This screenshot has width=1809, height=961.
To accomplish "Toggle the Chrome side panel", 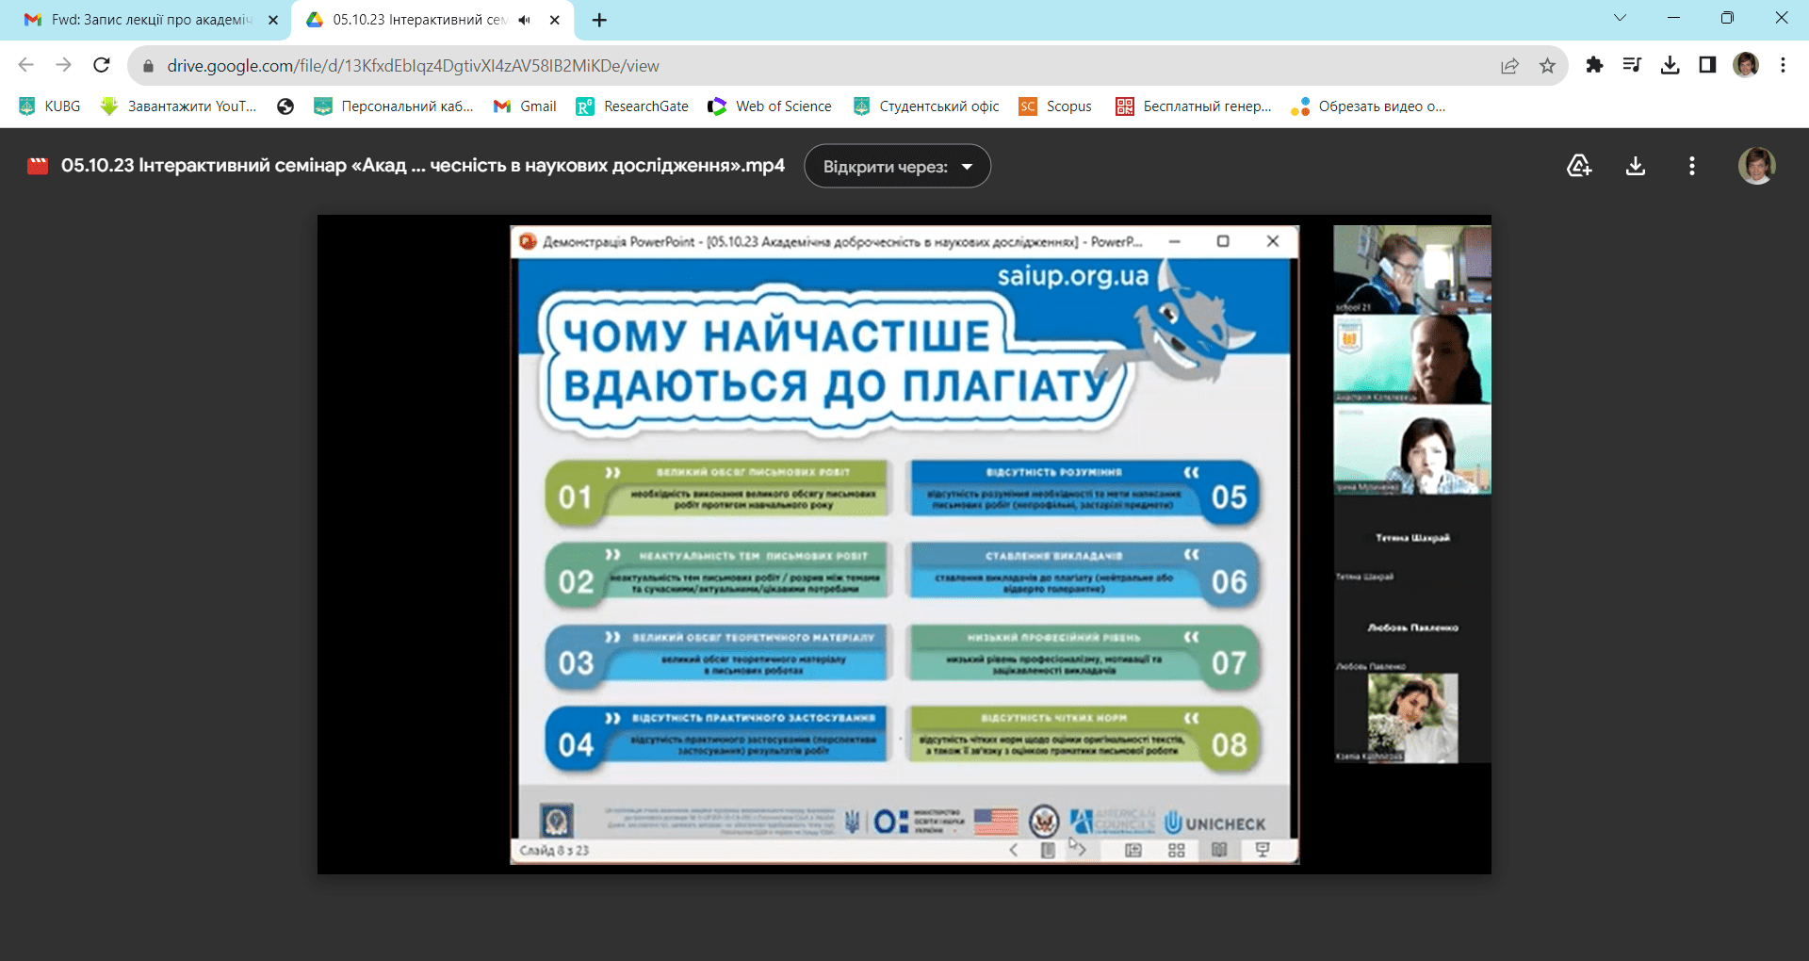I will [1707, 65].
